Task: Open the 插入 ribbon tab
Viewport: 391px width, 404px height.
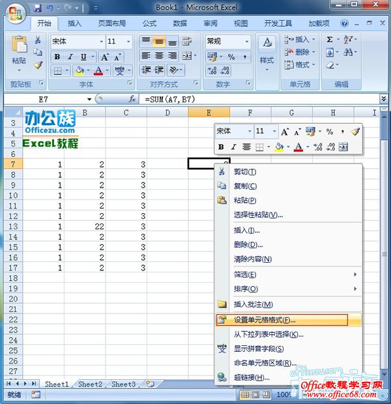Action: pos(74,23)
